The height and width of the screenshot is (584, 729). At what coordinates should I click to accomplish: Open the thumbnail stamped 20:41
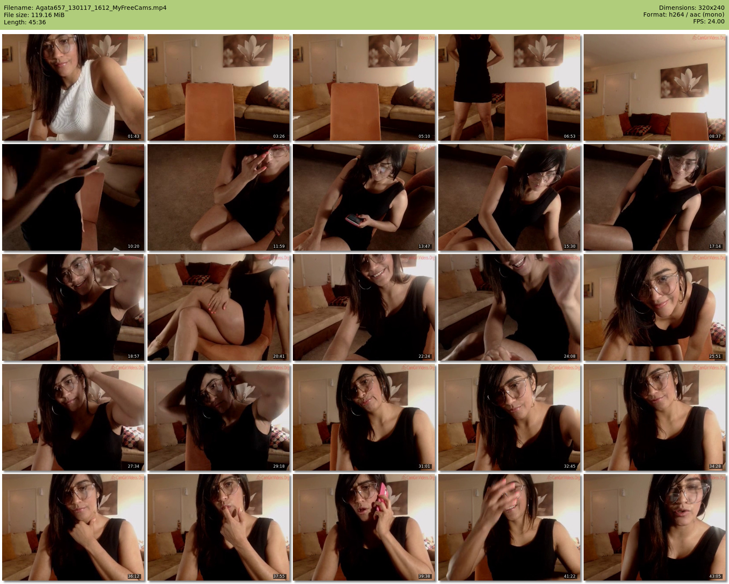click(x=219, y=307)
